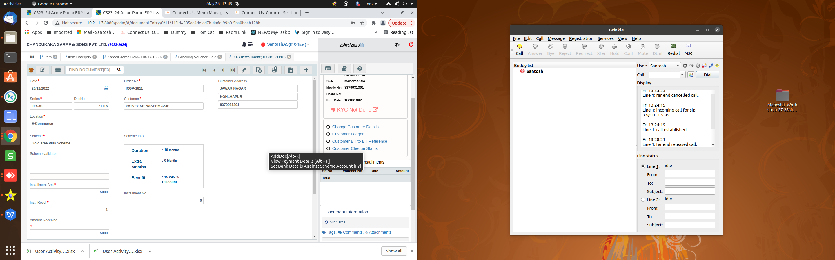
Task: Open Audit Trail link
Action: pyautogui.click(x=335, y=222)
